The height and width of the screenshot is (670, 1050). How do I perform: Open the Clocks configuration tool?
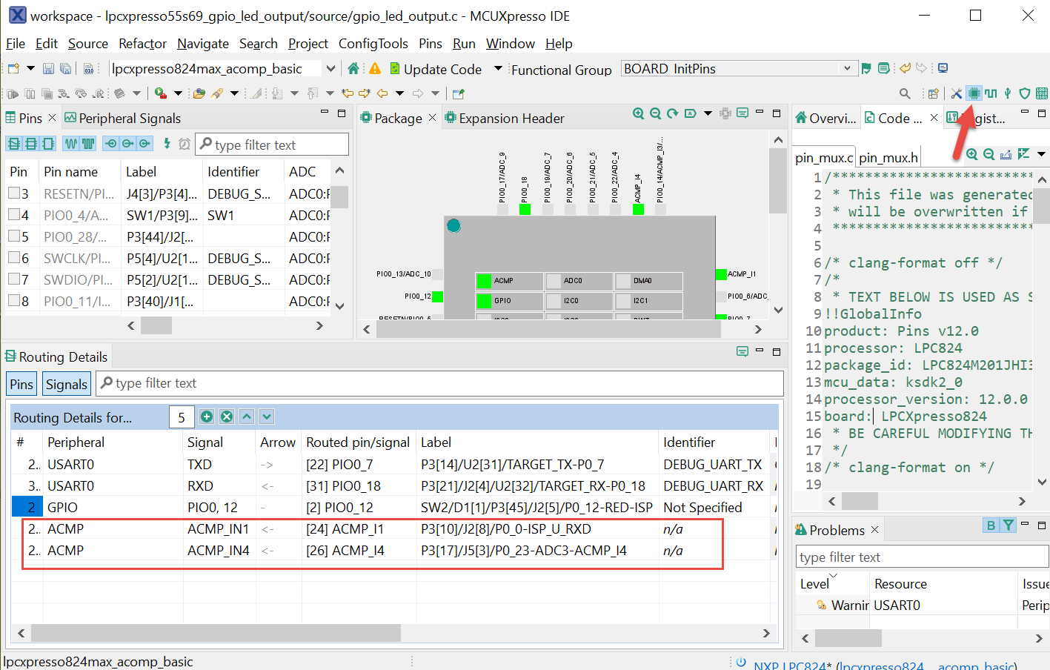click(x=991, y=93)
